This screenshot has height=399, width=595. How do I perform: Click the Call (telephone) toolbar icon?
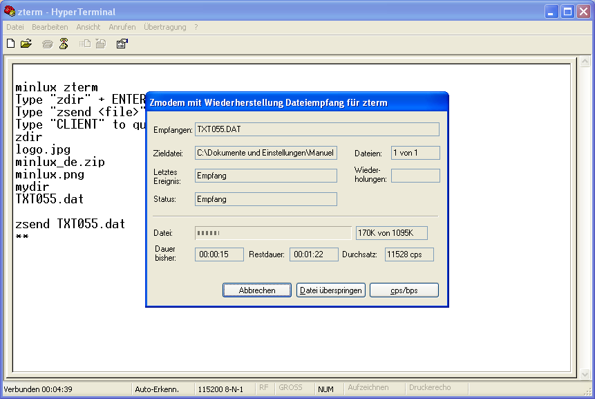pos(48,44)
